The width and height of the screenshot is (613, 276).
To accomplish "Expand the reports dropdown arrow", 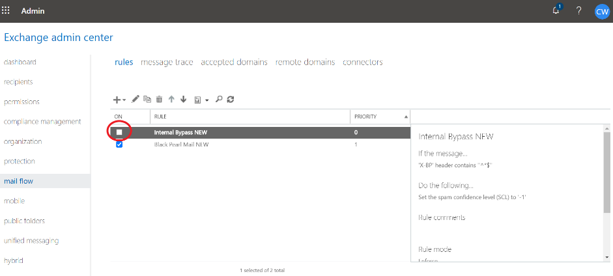I will click(x=207, y=100).
